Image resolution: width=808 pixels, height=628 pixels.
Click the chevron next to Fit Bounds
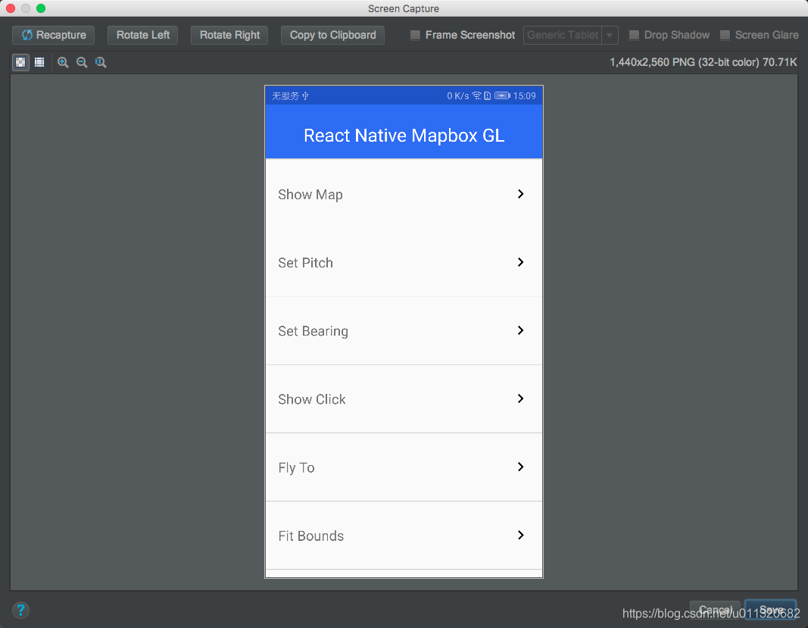(520, 535)
